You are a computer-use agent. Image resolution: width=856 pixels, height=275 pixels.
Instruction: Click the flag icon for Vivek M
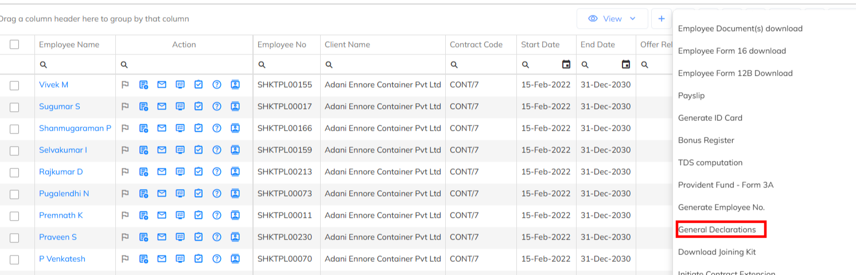[x=125, y=85]
